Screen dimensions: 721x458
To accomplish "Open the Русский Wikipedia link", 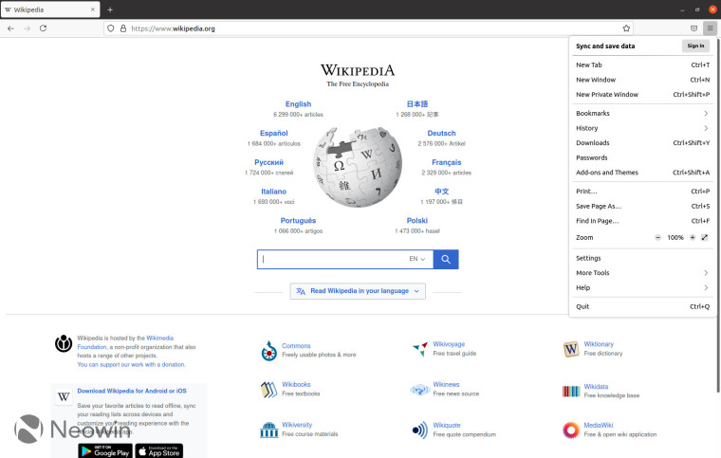I will pos(269,162).
